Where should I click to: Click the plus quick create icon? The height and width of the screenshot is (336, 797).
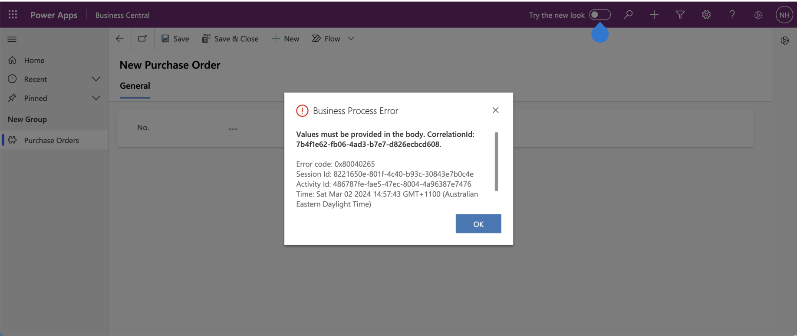click(x=654, y=15)
